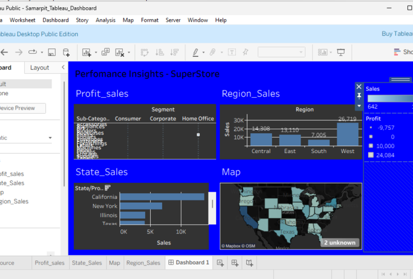413x279 pixels.
Task: Select State_Sales in the sheets list
Action: point(12,183)
